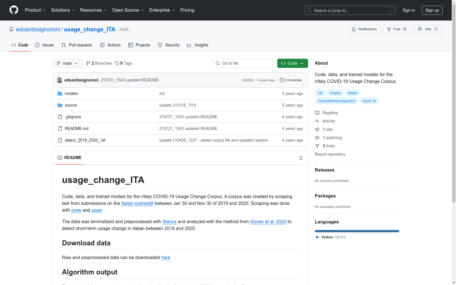Fork this repository

pos(397,29)
